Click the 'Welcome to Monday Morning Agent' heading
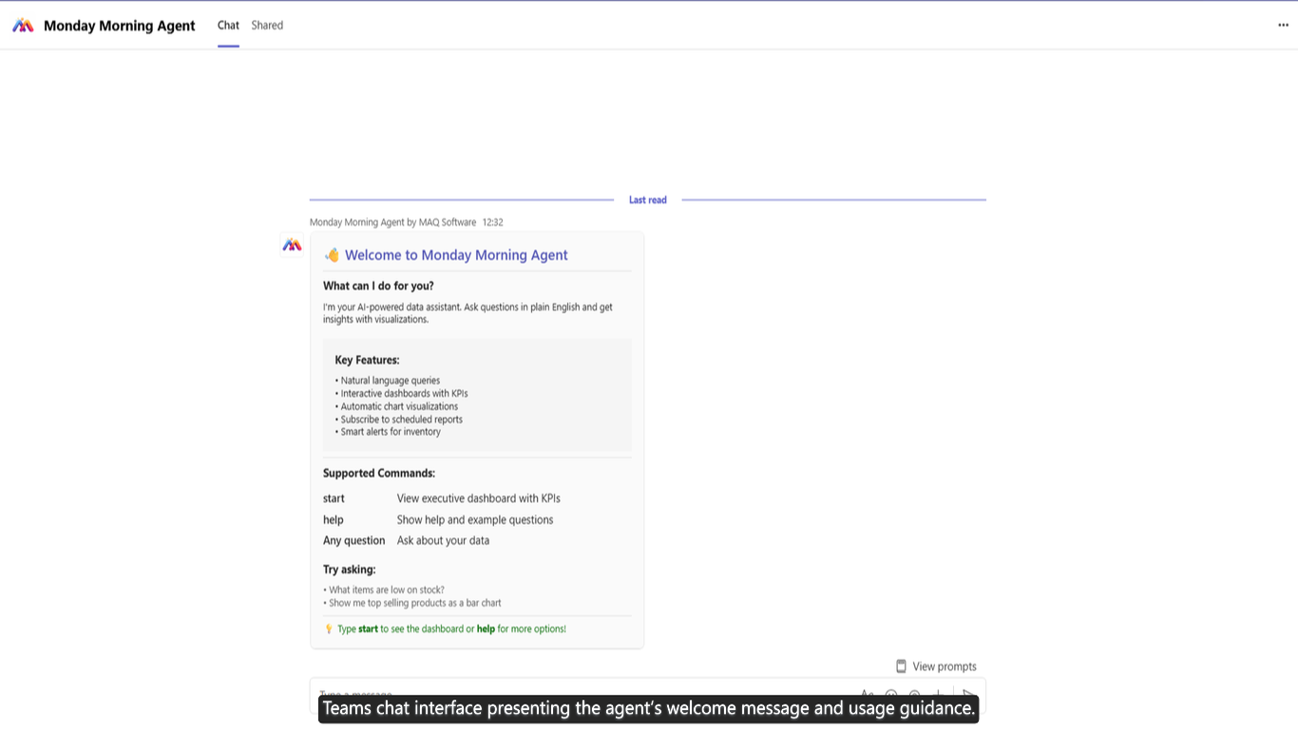Viewport: 1298px width, 729px height. 456,255
